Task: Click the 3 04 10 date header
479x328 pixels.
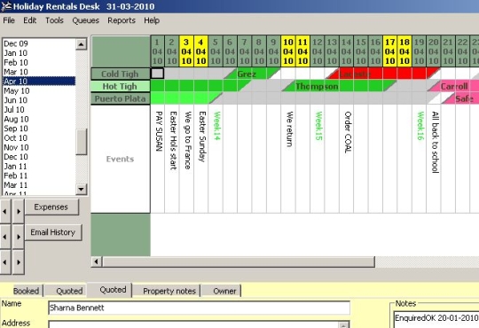Action: (x=186, y=51)
